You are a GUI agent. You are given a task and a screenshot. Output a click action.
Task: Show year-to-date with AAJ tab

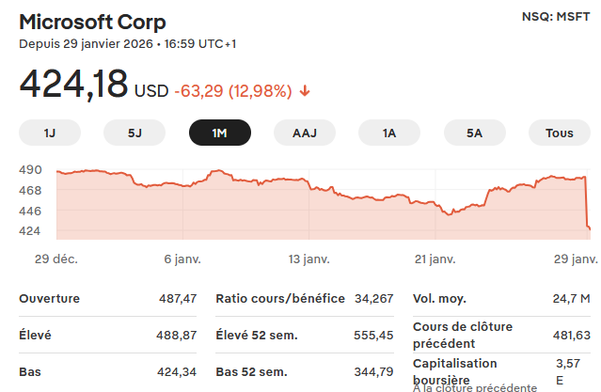coord(305,133)
